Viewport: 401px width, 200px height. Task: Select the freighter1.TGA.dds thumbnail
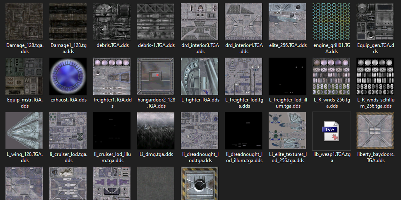[x=112, y=76]
